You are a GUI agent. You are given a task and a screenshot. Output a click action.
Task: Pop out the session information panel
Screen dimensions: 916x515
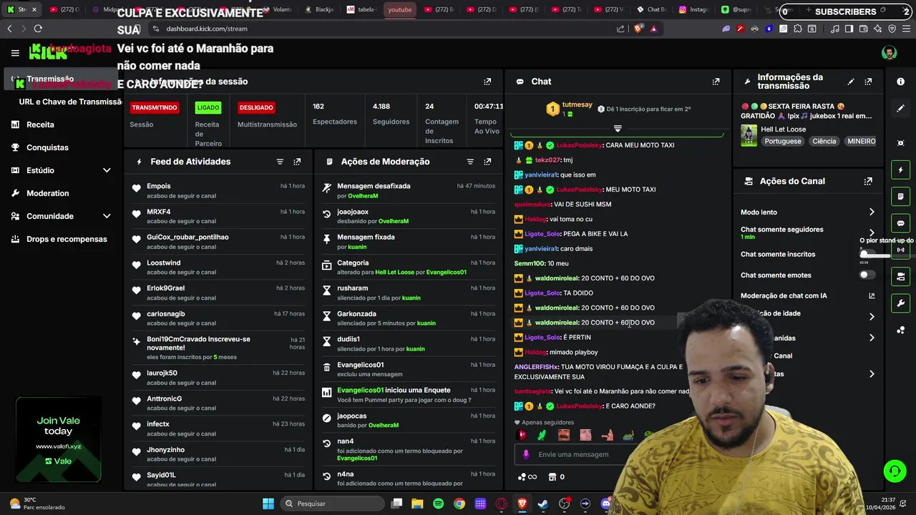pos(487,82)
